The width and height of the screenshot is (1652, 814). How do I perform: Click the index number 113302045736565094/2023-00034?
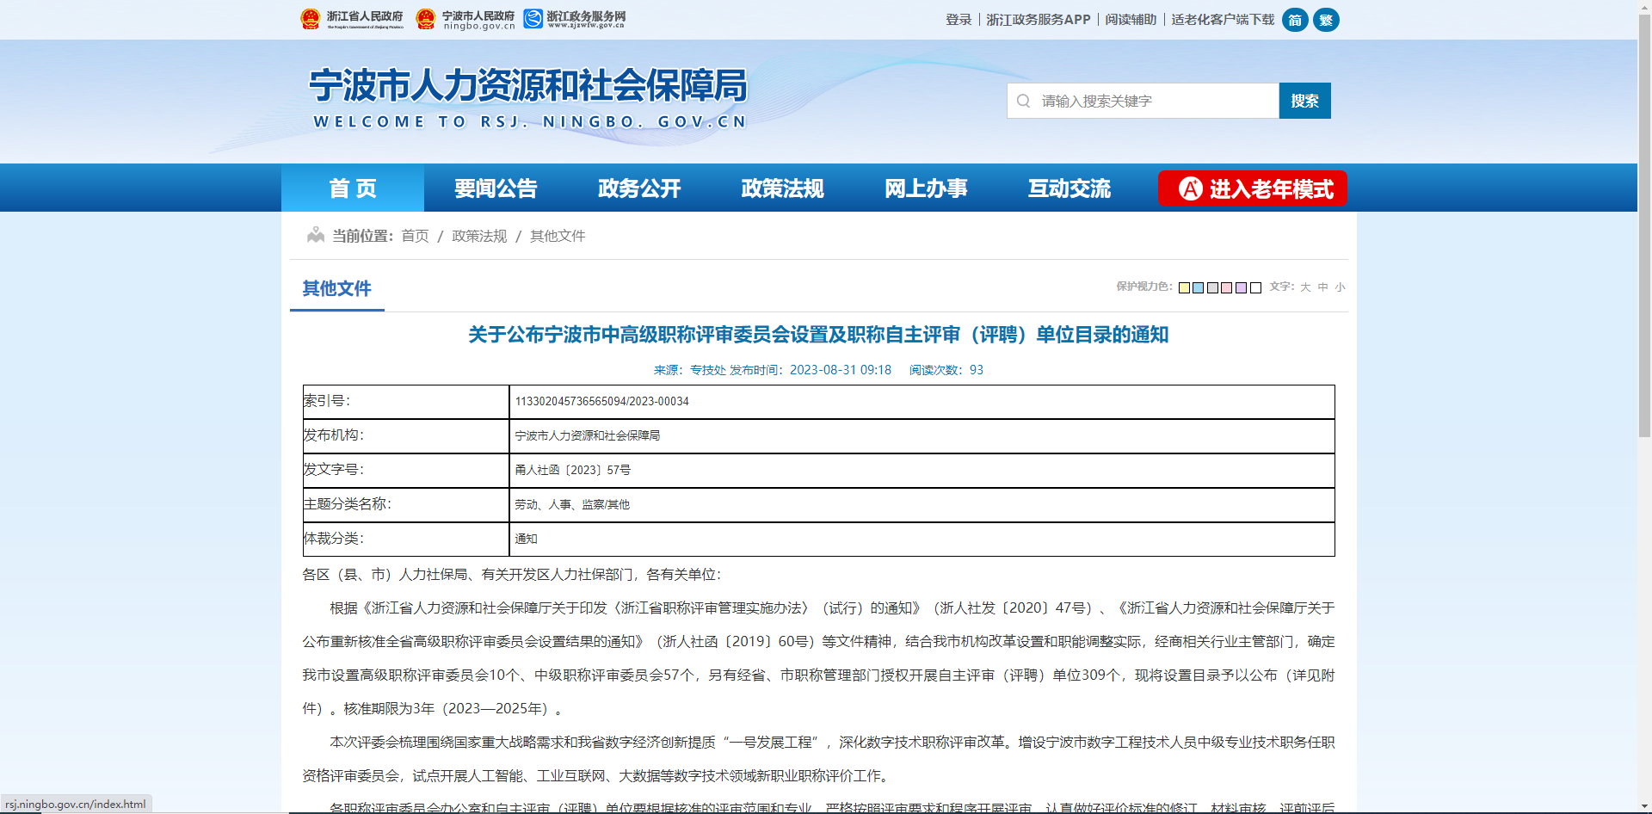point(601,401)
